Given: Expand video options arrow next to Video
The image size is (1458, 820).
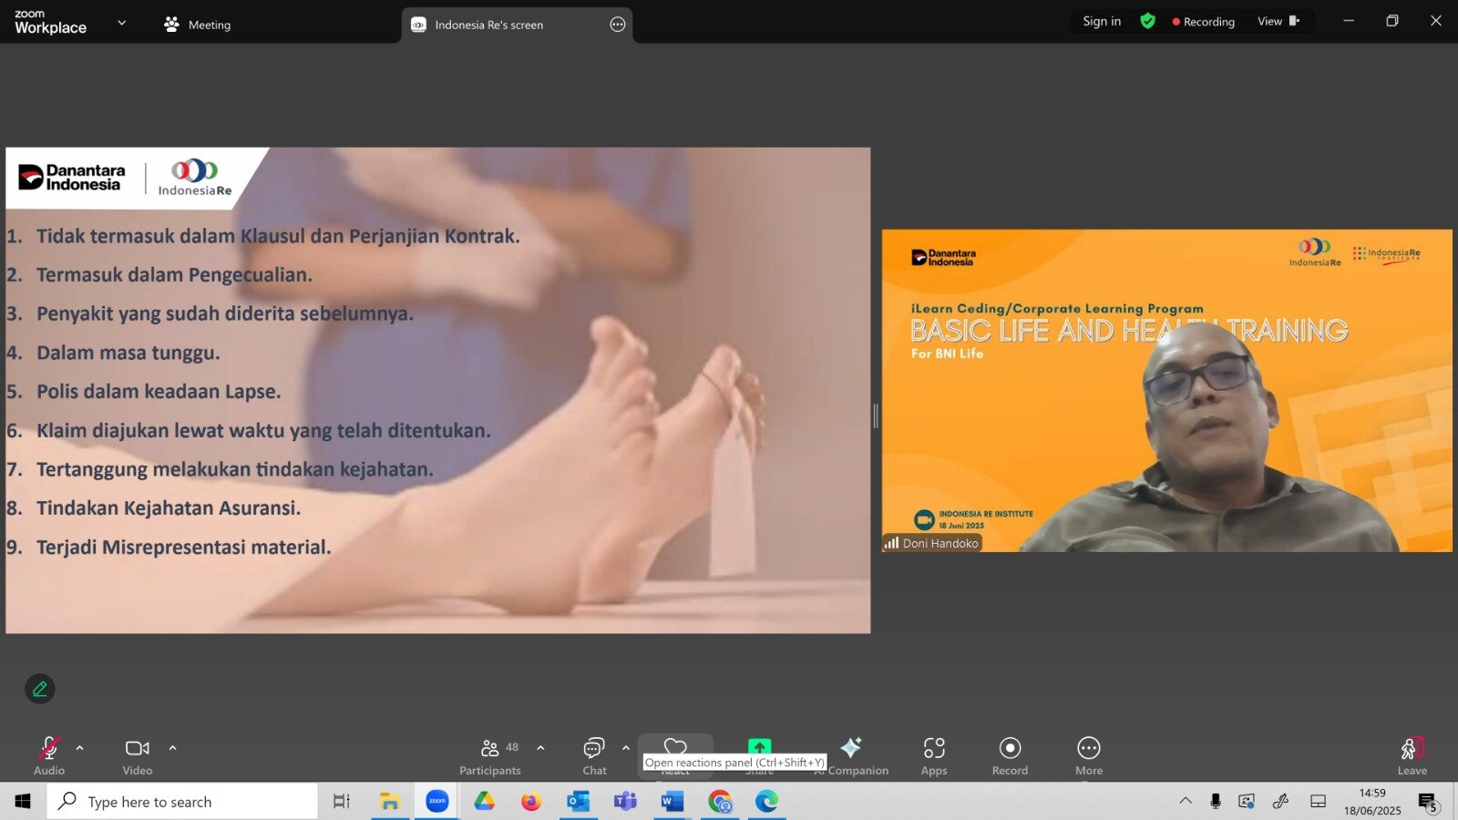Looking at the screenshot, I should (172, 748).
